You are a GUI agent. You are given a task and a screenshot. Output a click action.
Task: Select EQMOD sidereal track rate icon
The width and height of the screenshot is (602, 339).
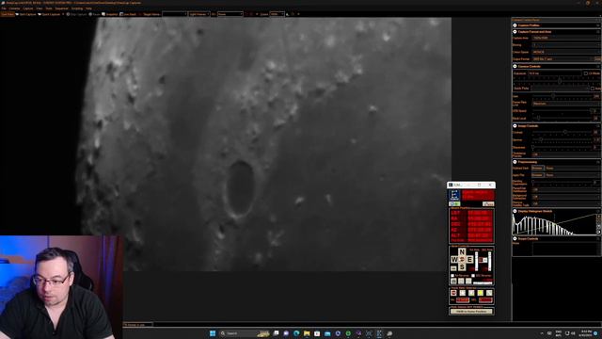click(x=462, y=293)
